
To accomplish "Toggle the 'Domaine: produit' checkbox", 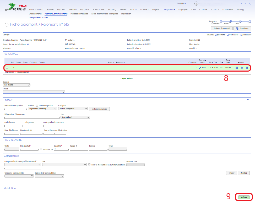I will (37, 105).
